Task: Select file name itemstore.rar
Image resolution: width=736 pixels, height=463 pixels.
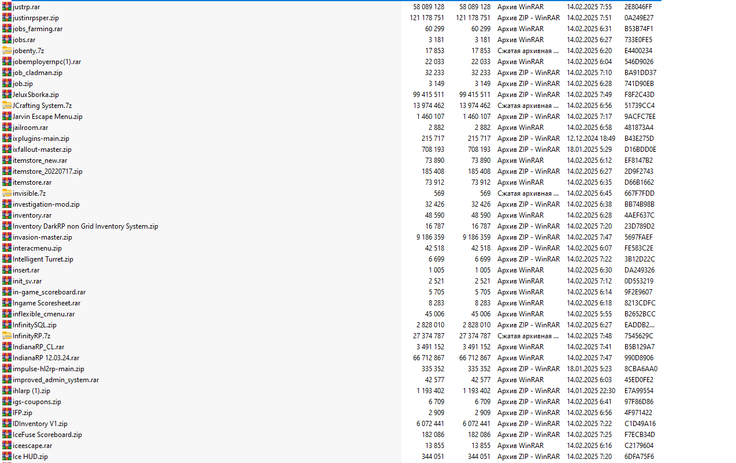Action: coord(32,182)
